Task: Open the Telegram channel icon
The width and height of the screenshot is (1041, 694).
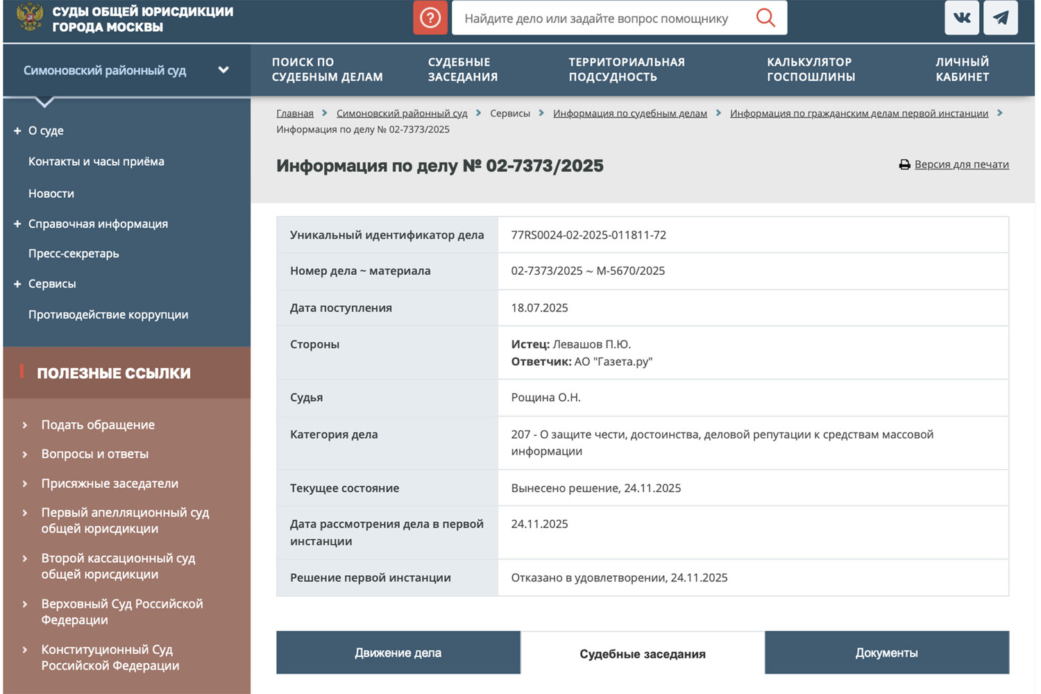Action: click(1000, 18)
